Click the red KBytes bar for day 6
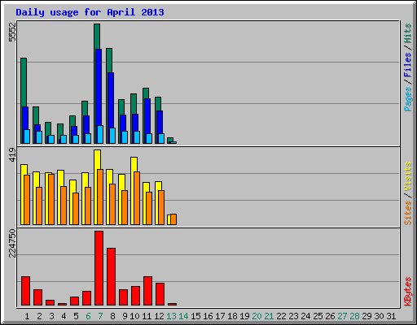The height and width of the screenshot is (325, 417). pyautogui.click(x=86, y=298)
